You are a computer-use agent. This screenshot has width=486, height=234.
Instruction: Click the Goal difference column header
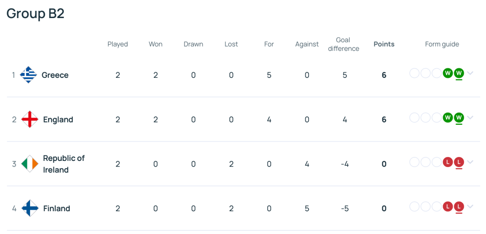click(x=344, y=44)
